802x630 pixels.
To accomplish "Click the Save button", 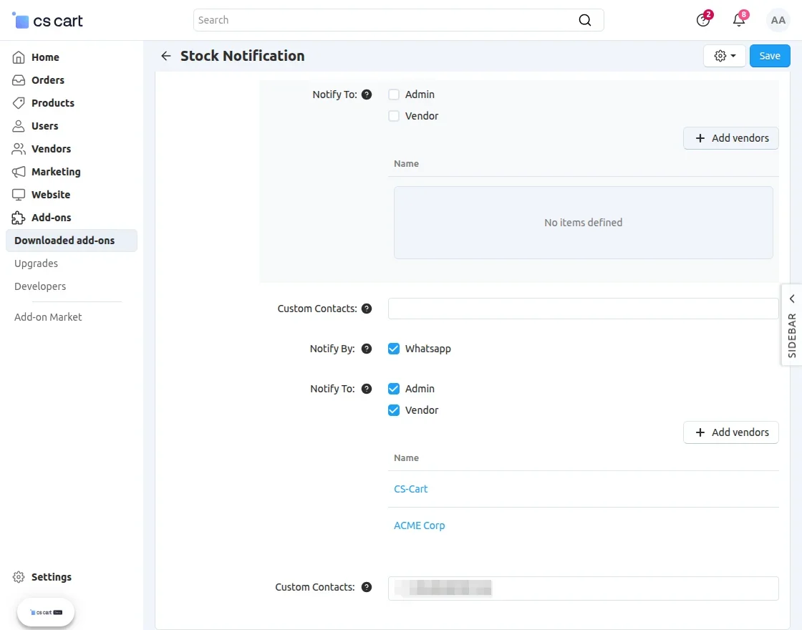I will [770, 56].
